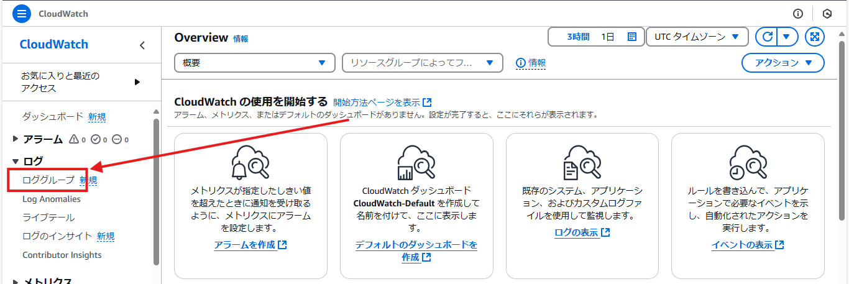The width and height of the screenshot is (849, 284).
Task: Click the 新規 badge next to ログのインサイト
Action: [106, 236]
